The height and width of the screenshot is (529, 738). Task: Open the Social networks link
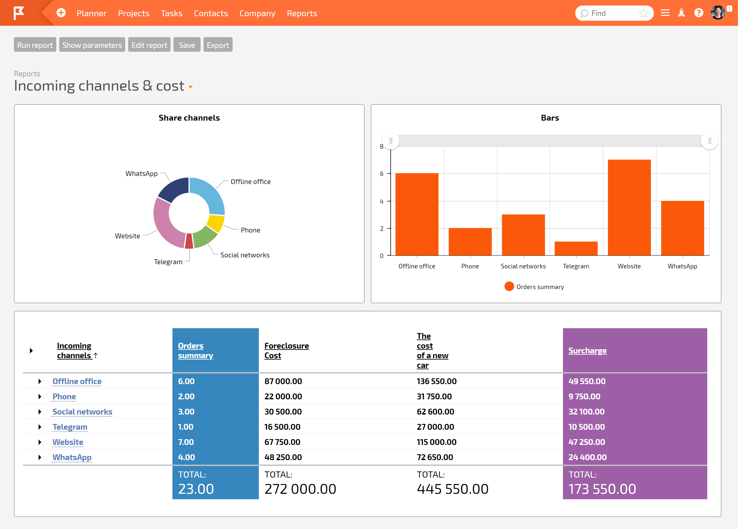click(82, 412)
